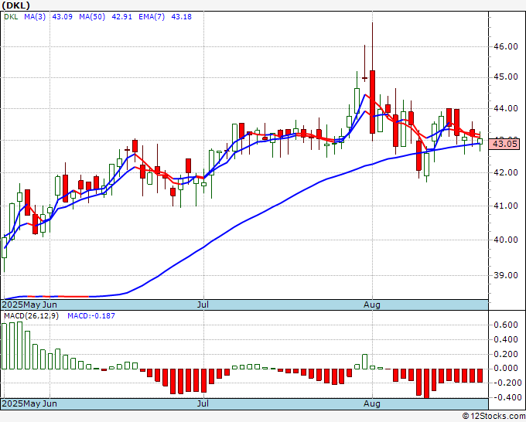Click the 0.400 MACD axis label

click(506, 339)
